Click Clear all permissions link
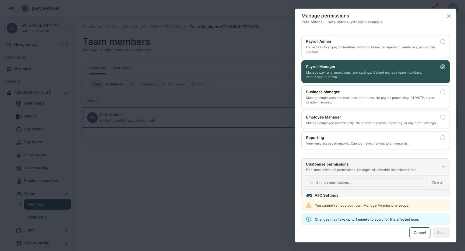This screenshot has height=251, width=465. (x=437, y=182)
